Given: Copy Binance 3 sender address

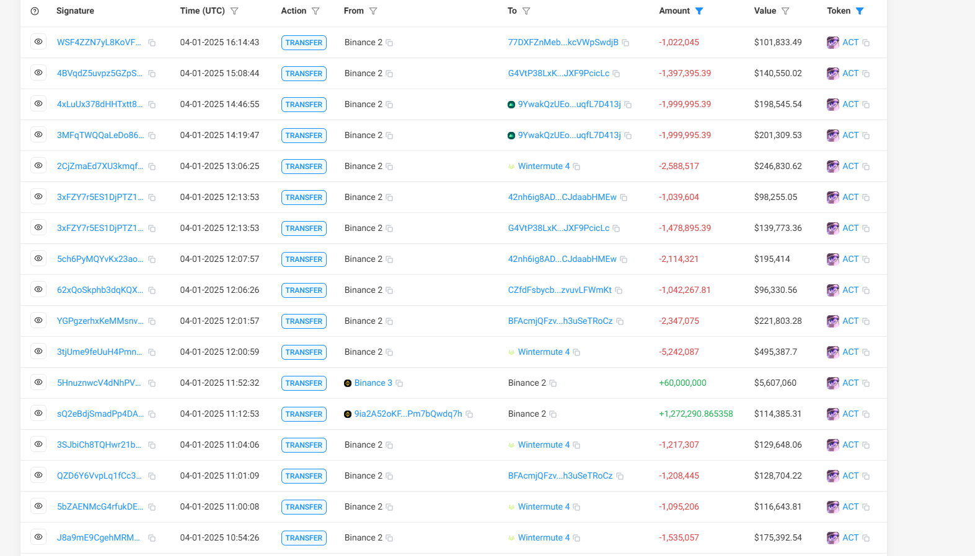Looking at the screenshot, I should pyautogui.click(x=399, y=383).
